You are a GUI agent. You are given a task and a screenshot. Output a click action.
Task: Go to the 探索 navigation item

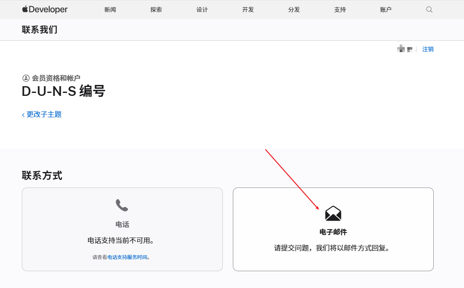tap(156, 9)
